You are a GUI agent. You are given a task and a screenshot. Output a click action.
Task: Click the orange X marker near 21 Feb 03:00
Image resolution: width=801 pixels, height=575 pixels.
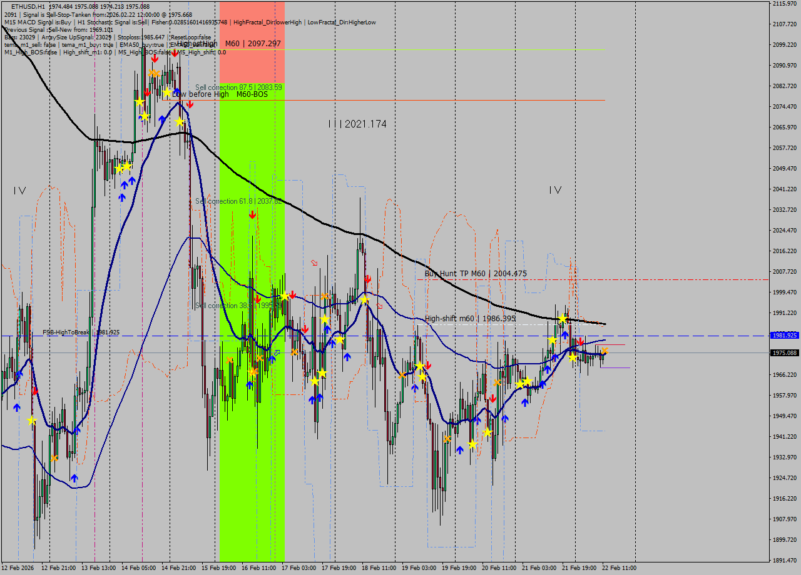point(605,351)
